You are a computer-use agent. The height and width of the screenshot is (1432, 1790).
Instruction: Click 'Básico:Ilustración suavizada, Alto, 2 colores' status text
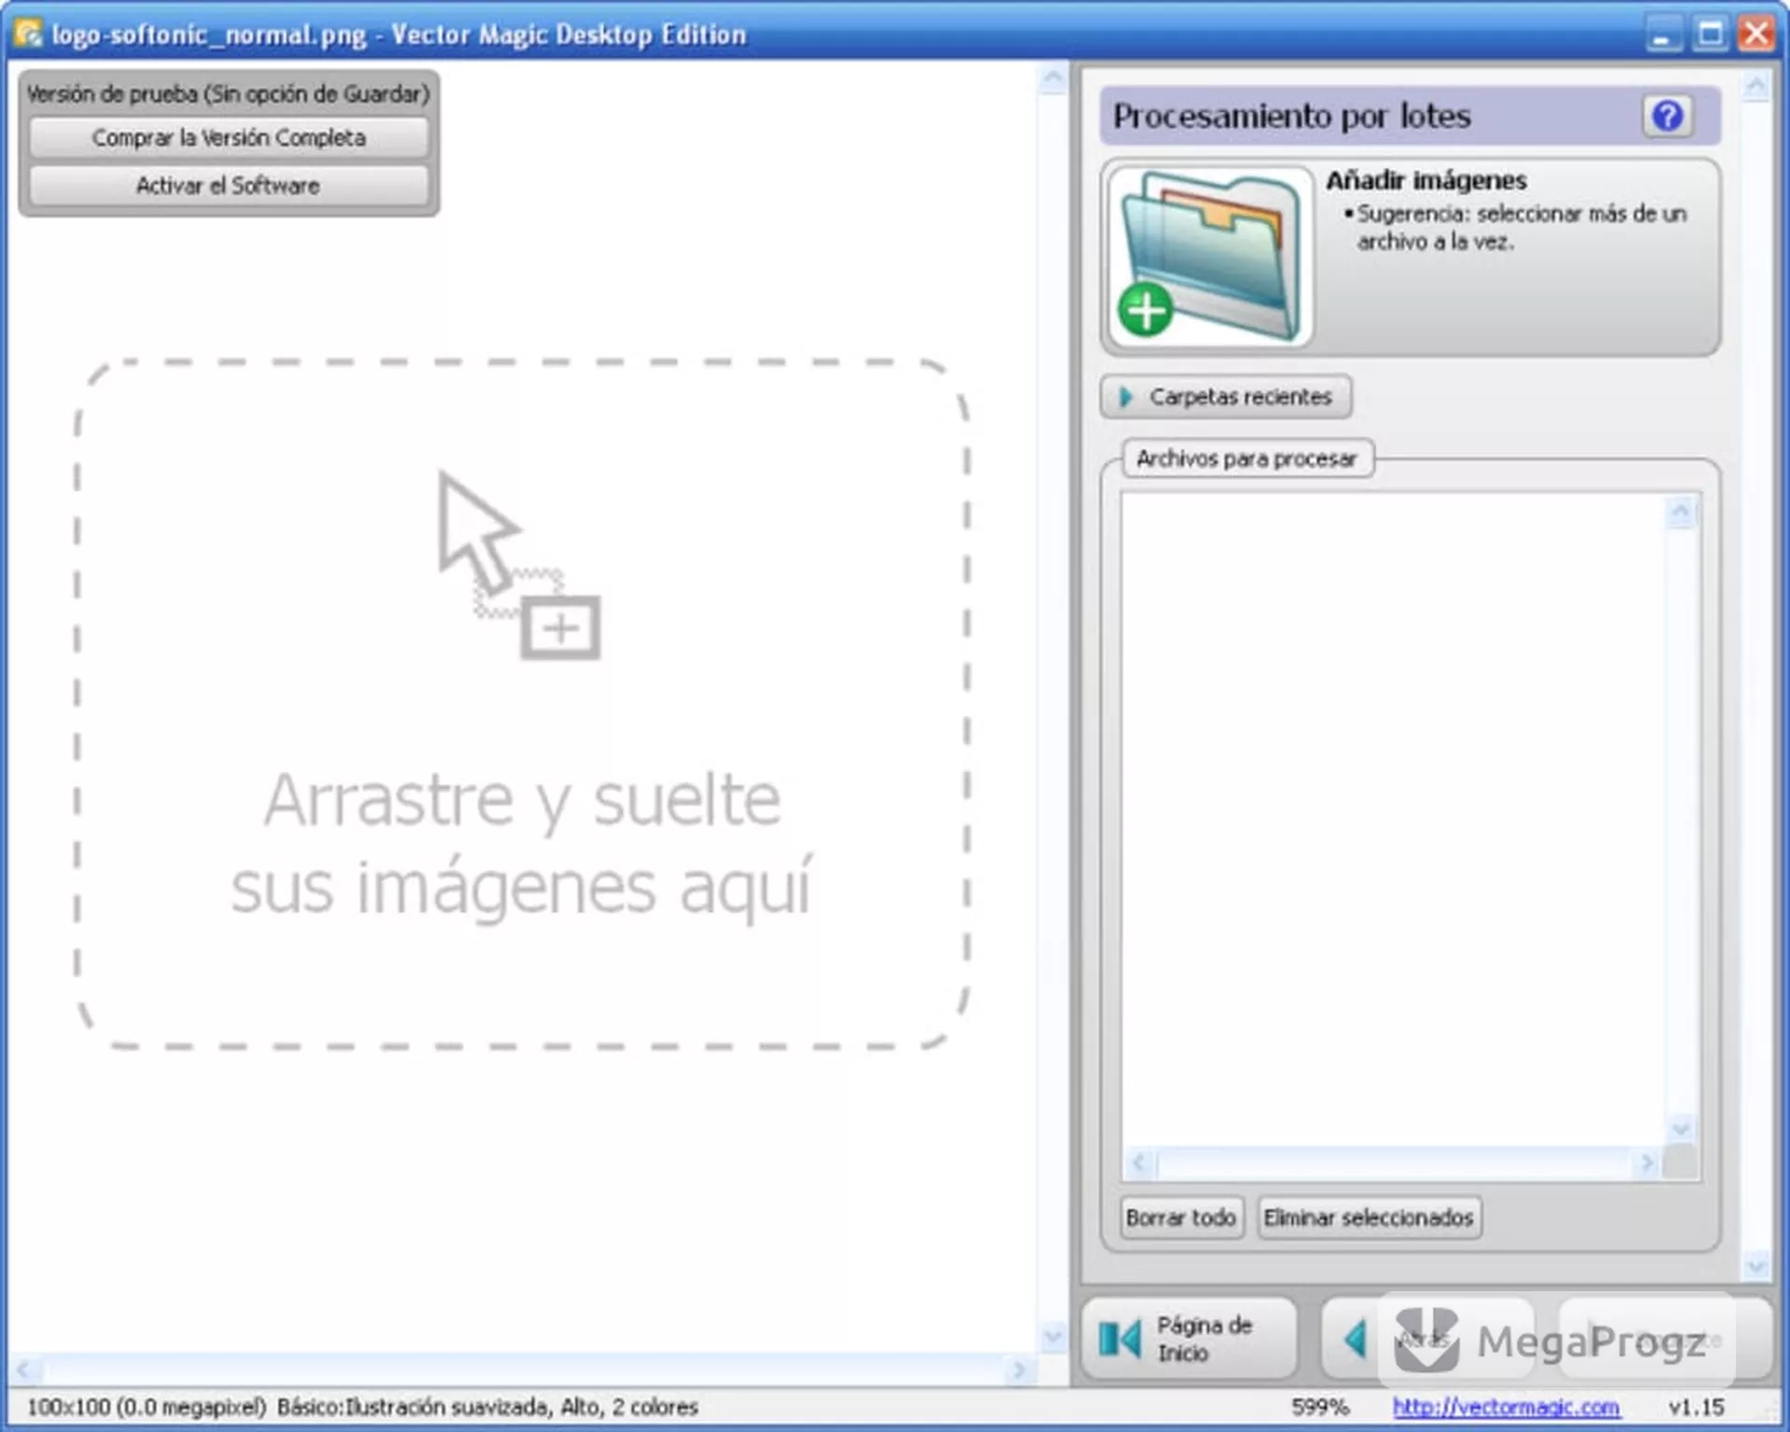[x=488, y=1406]
